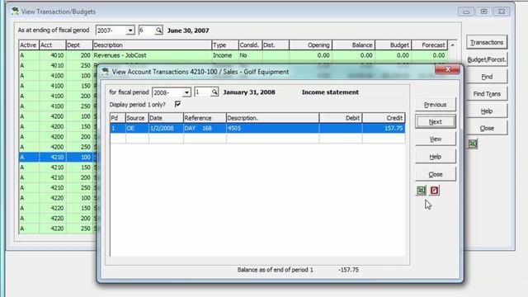Click the View Account Transactions title bar icon
This screenshot has width=528, height=297.
click(x=106, y=72)
